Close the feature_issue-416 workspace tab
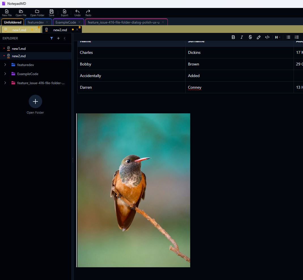Screen dimensions: 303x280 point(163,22)
